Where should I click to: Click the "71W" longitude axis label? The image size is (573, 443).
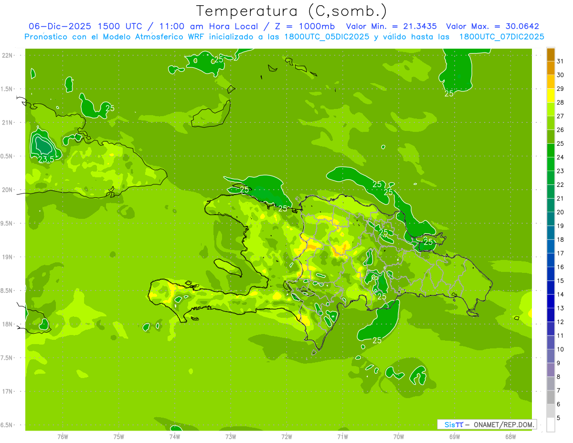[x=342, y=437]
